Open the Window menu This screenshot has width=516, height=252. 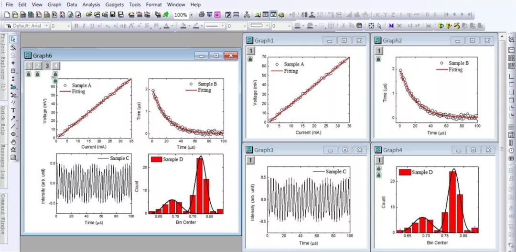[x=176, y=5]
